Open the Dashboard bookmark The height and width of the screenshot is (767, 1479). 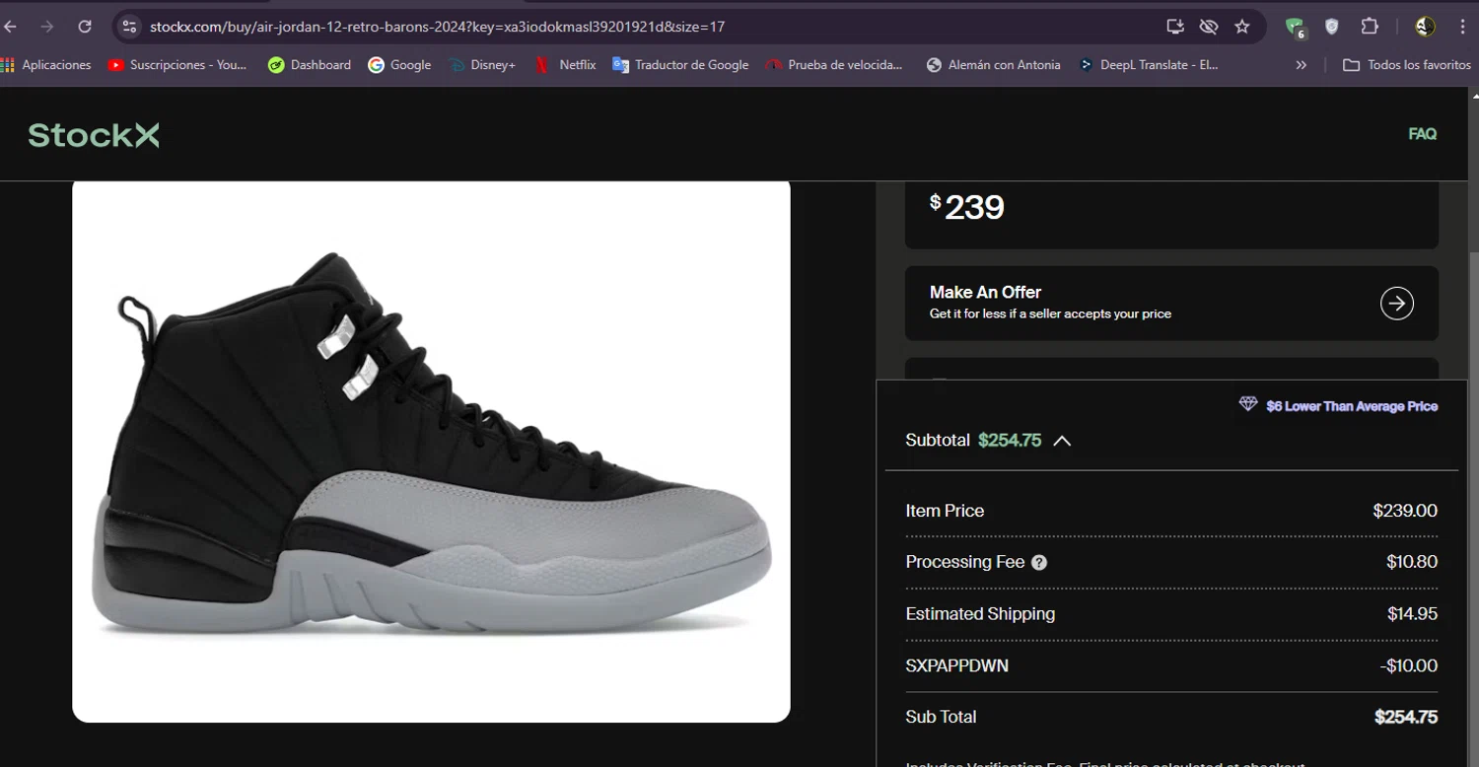(x=310, y=65)
